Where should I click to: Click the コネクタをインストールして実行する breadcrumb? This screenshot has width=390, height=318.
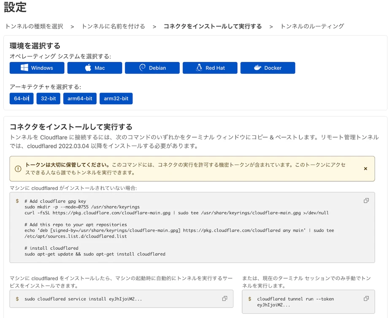[x=212, y=26]
